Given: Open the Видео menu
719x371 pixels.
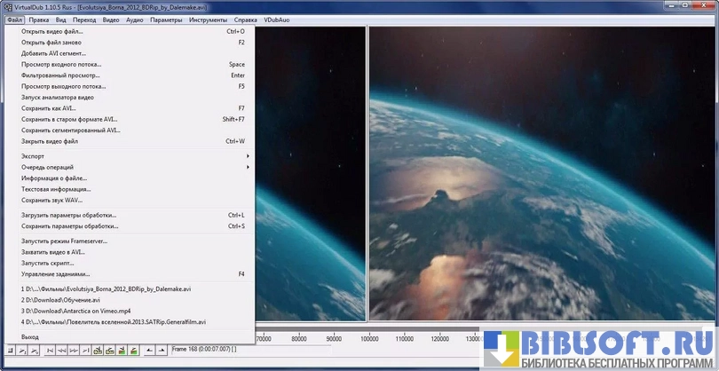Looking at the screenshot, I should coord(110,19).
